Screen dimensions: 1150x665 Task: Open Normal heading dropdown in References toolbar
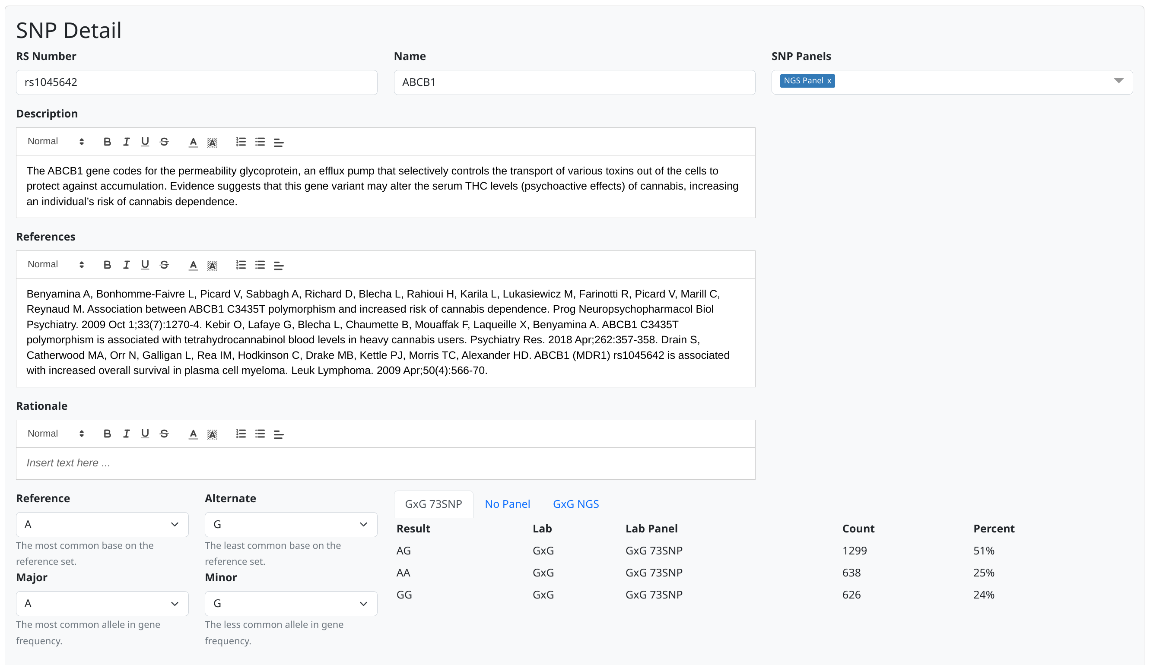56,265
